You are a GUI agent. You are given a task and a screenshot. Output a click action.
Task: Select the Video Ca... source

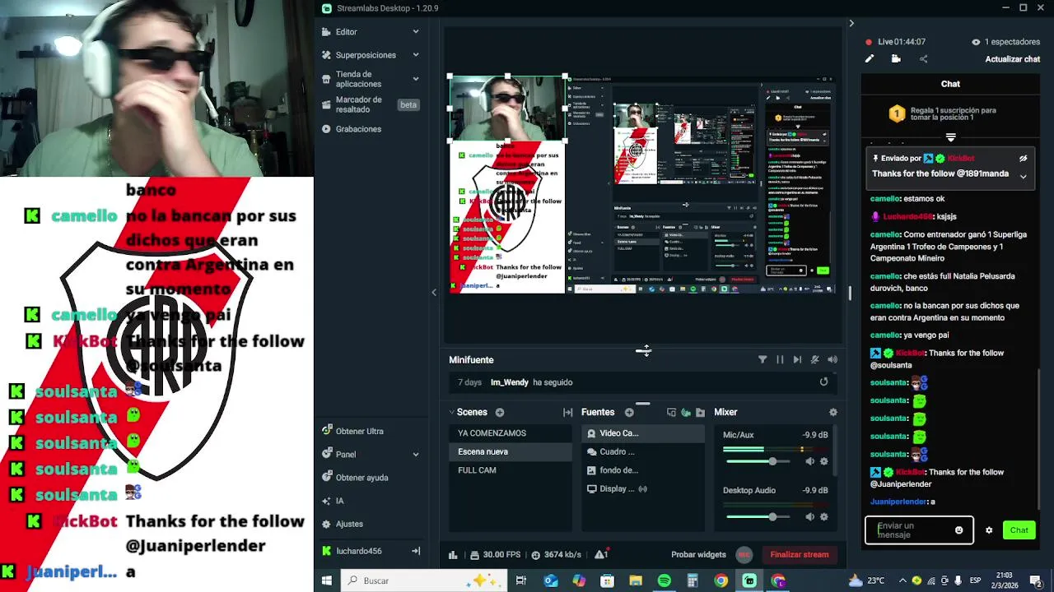coord(643,433)
